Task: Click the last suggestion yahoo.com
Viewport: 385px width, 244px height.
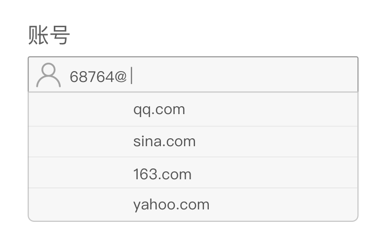Action: (x=171, y=204)
